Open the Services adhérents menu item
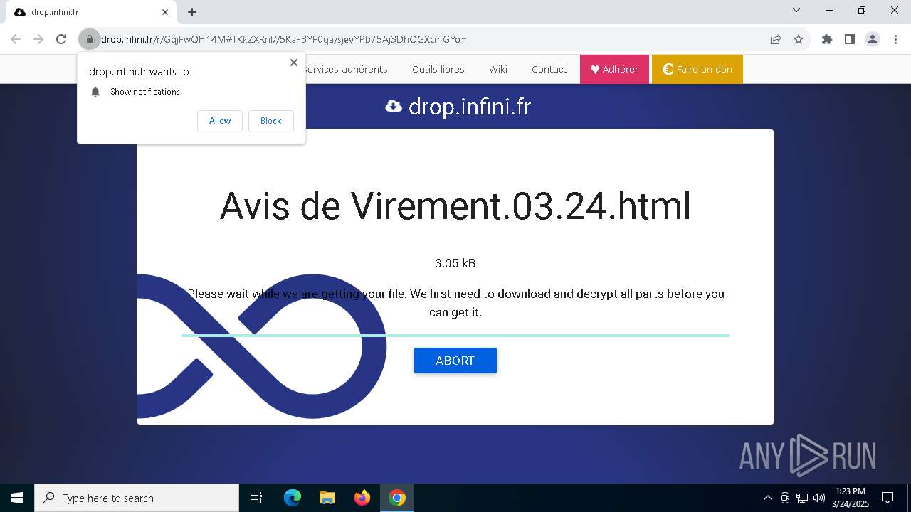911x512 pixels. 346,69
